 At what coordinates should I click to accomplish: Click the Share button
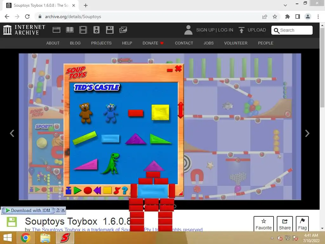click(285, 224)
